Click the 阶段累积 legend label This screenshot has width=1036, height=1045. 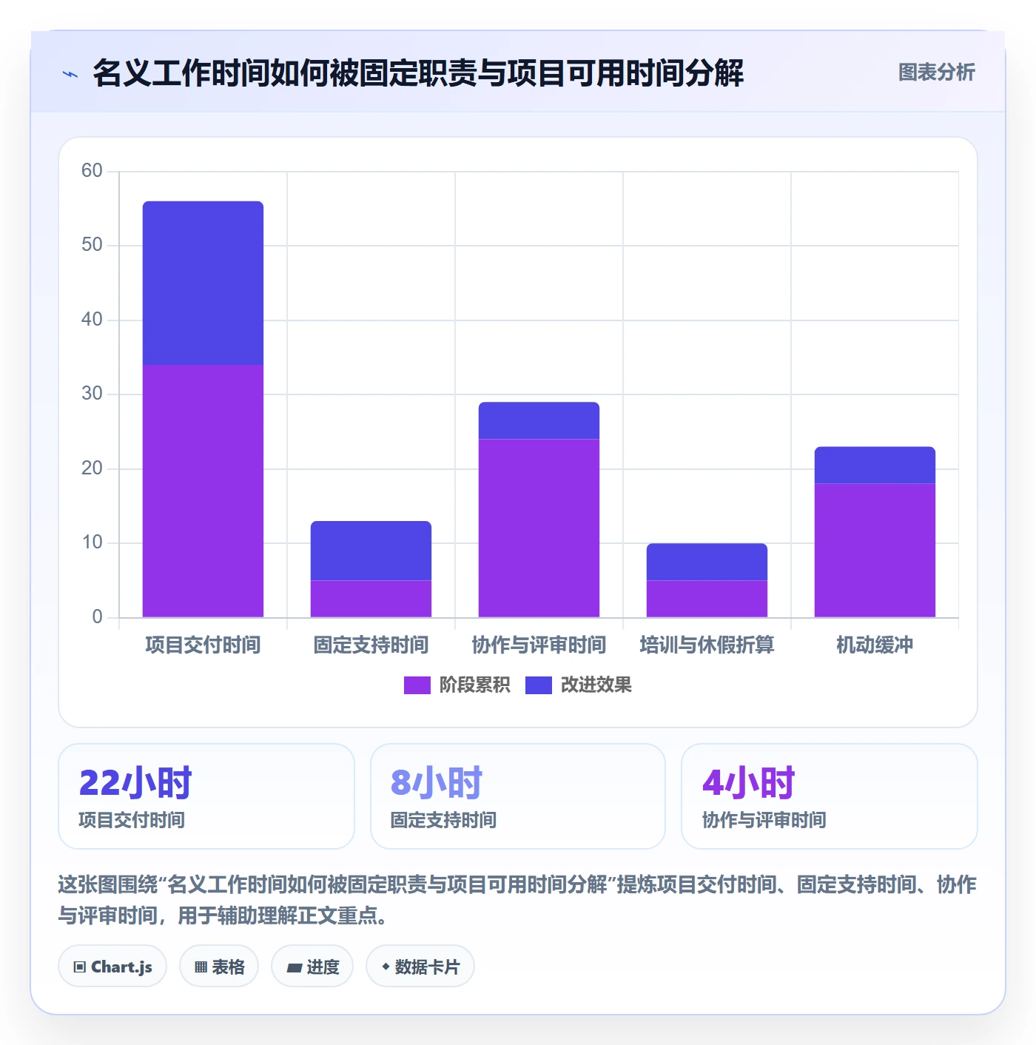click(x=474, y=685)
